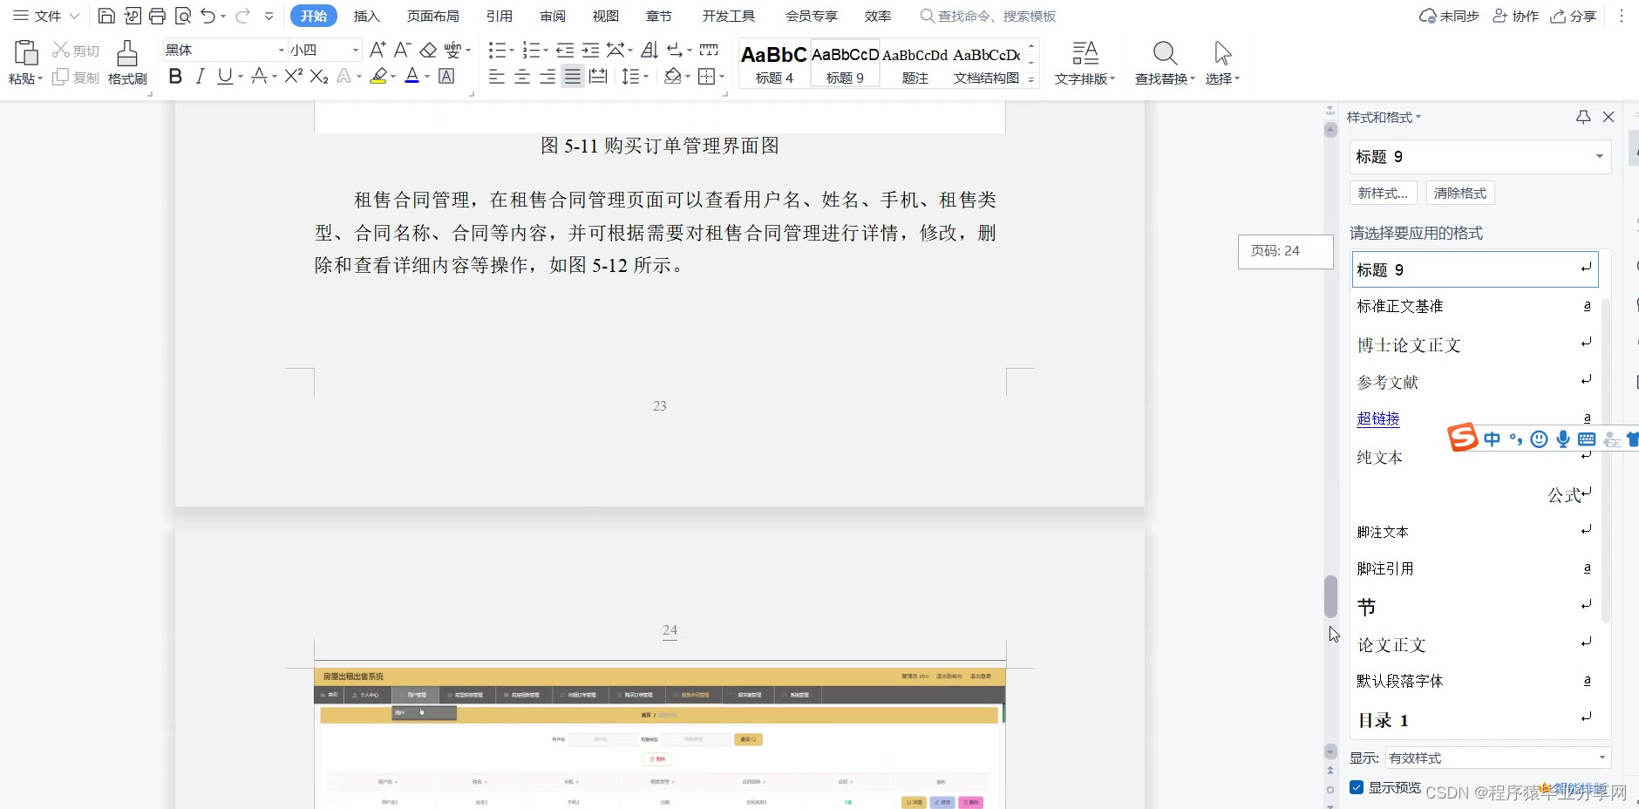The width and height of the screenshot is (1639, 809).
Task: Click New Style button (新样式...)
Action: (1383, 193)
